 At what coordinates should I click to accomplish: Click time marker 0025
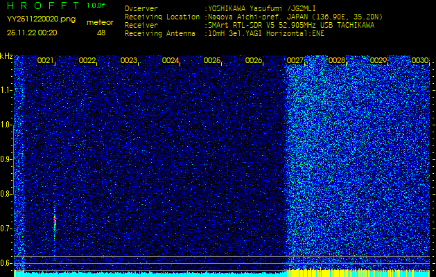tap(212, 60)
